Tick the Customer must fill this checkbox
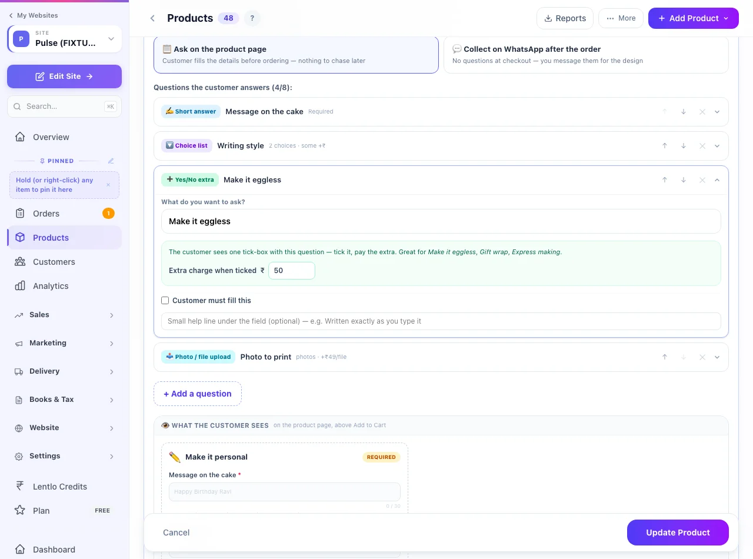This screenshot has width=753, height=559. pos(165,301)
